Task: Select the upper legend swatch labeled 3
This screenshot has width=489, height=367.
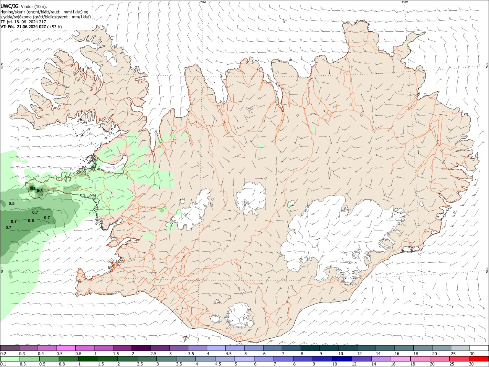Action: [x=178, y=348]
